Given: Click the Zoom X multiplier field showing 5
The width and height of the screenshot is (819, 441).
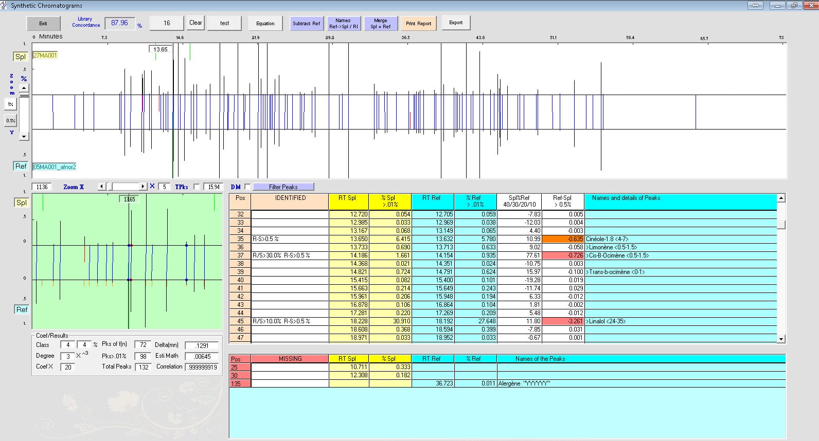Looking at the screenshot, I should (165, 187).
